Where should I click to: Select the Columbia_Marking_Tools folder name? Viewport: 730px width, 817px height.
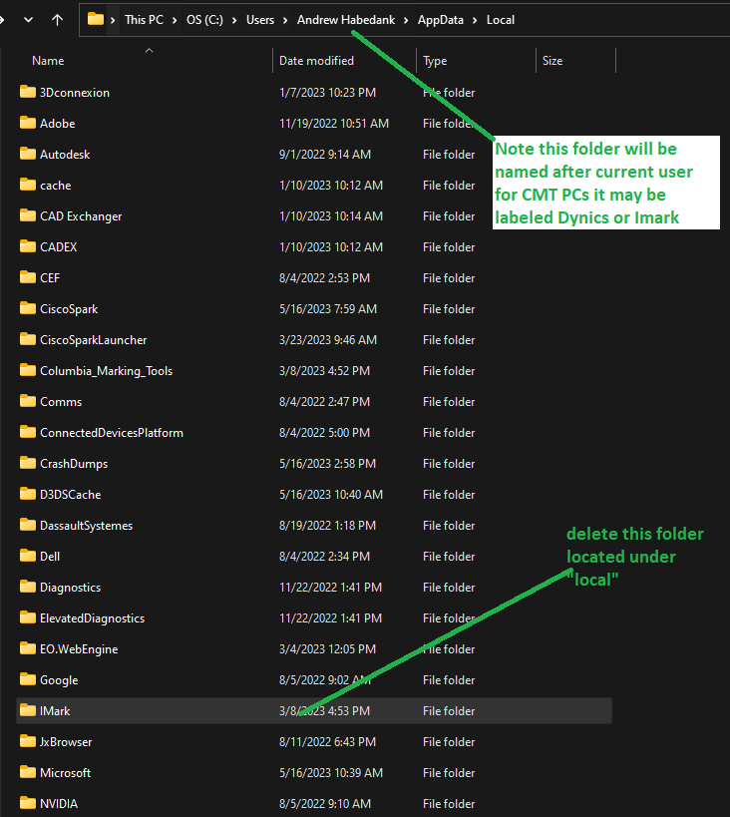107,371
